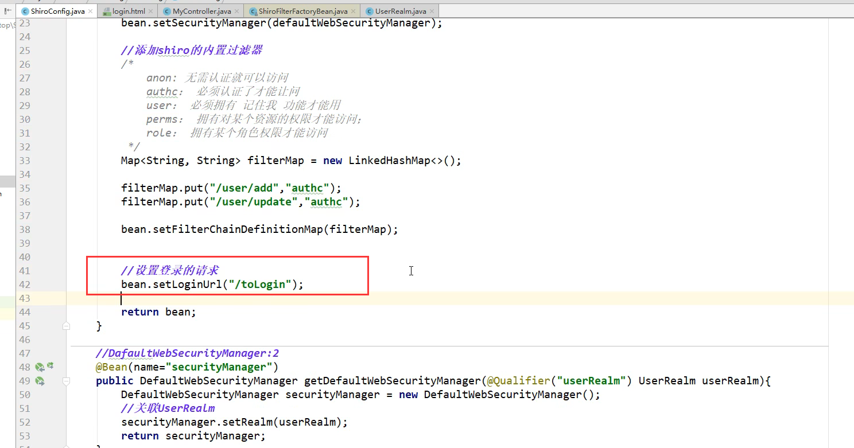Click the small second gutter icon on line 48
854x448 pixels.
coord(51,365)
